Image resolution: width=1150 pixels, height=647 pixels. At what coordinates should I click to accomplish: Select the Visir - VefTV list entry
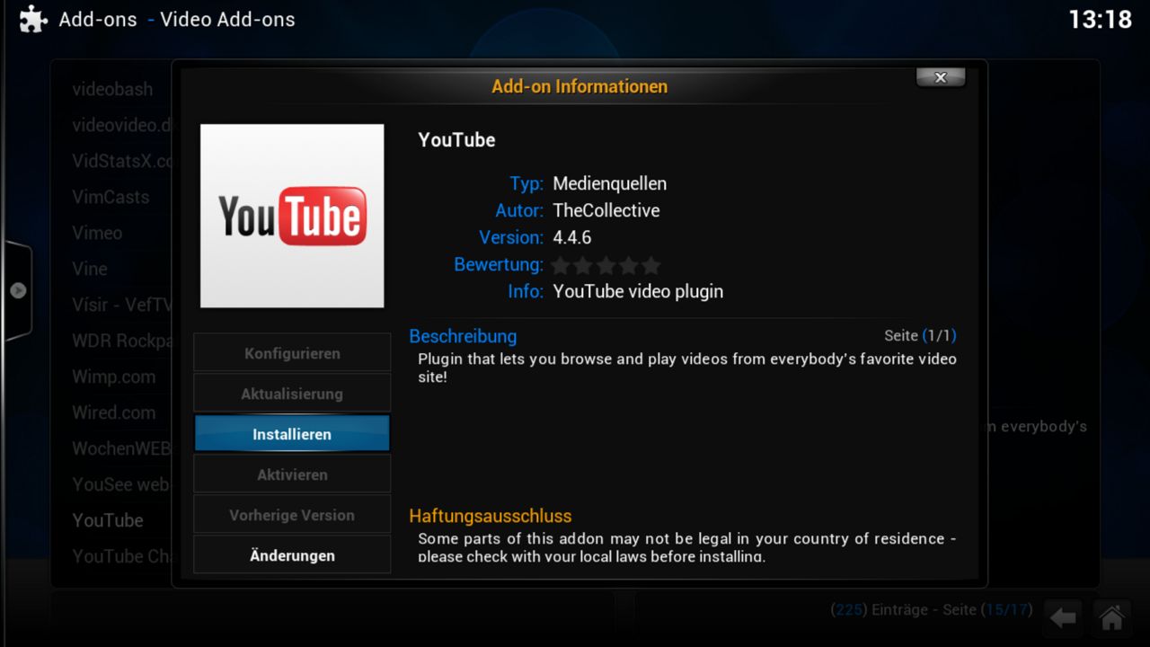[122, 305]
